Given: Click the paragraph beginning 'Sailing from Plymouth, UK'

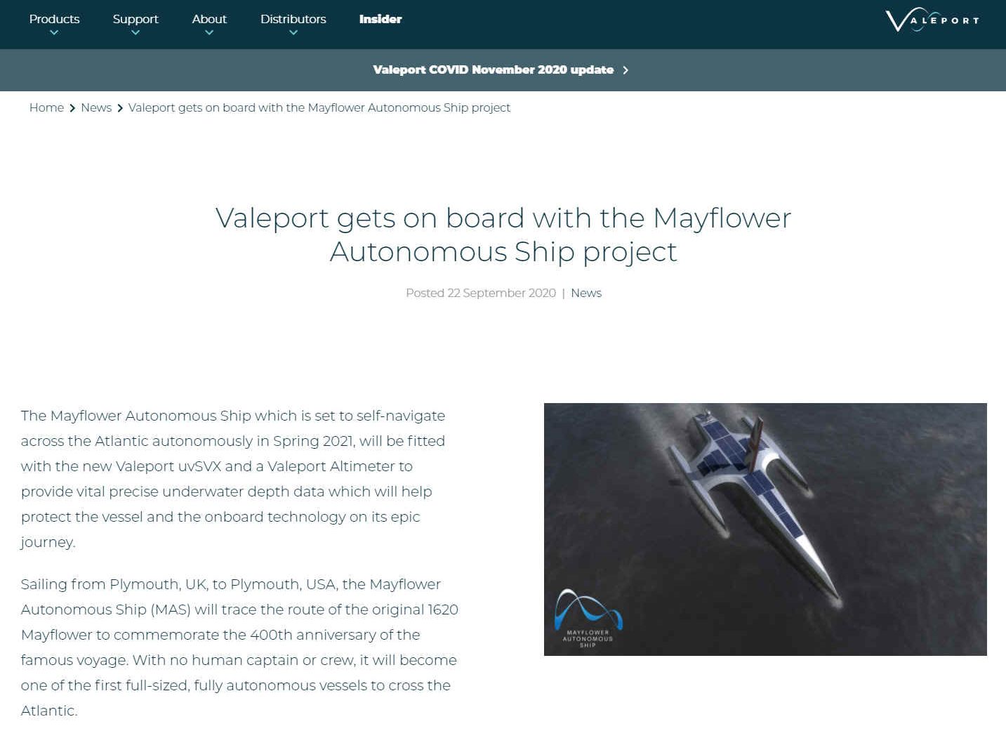Looking at the screenshot, I should 239,647.
